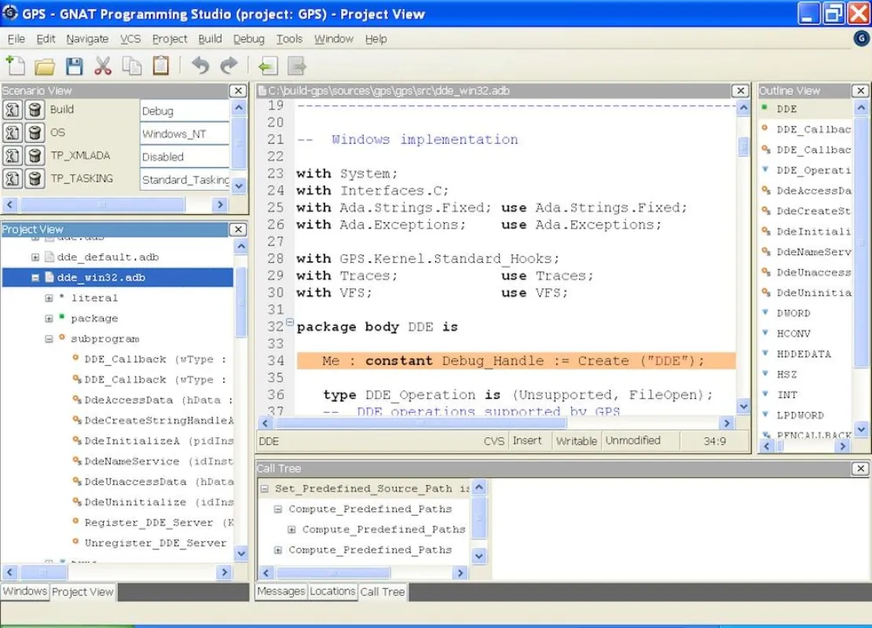The image size is (872, 628).
Task: Go back to the previous location
Action: coord(268,66)
